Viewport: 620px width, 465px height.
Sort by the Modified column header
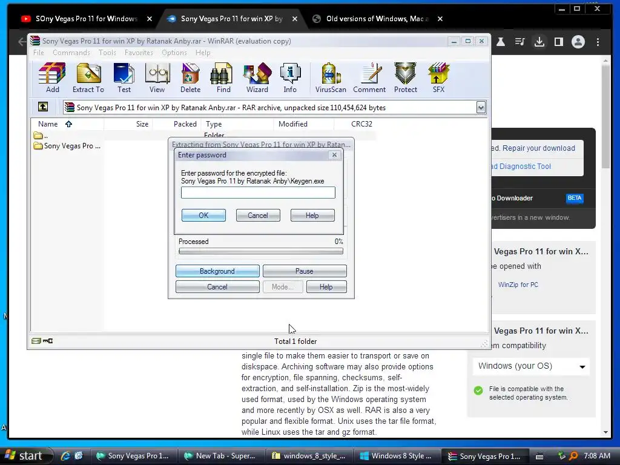(304, 124)
